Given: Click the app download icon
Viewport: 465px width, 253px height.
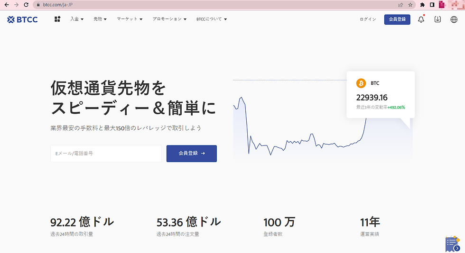Looking at the screenshot, I should [x=437, y=19].
